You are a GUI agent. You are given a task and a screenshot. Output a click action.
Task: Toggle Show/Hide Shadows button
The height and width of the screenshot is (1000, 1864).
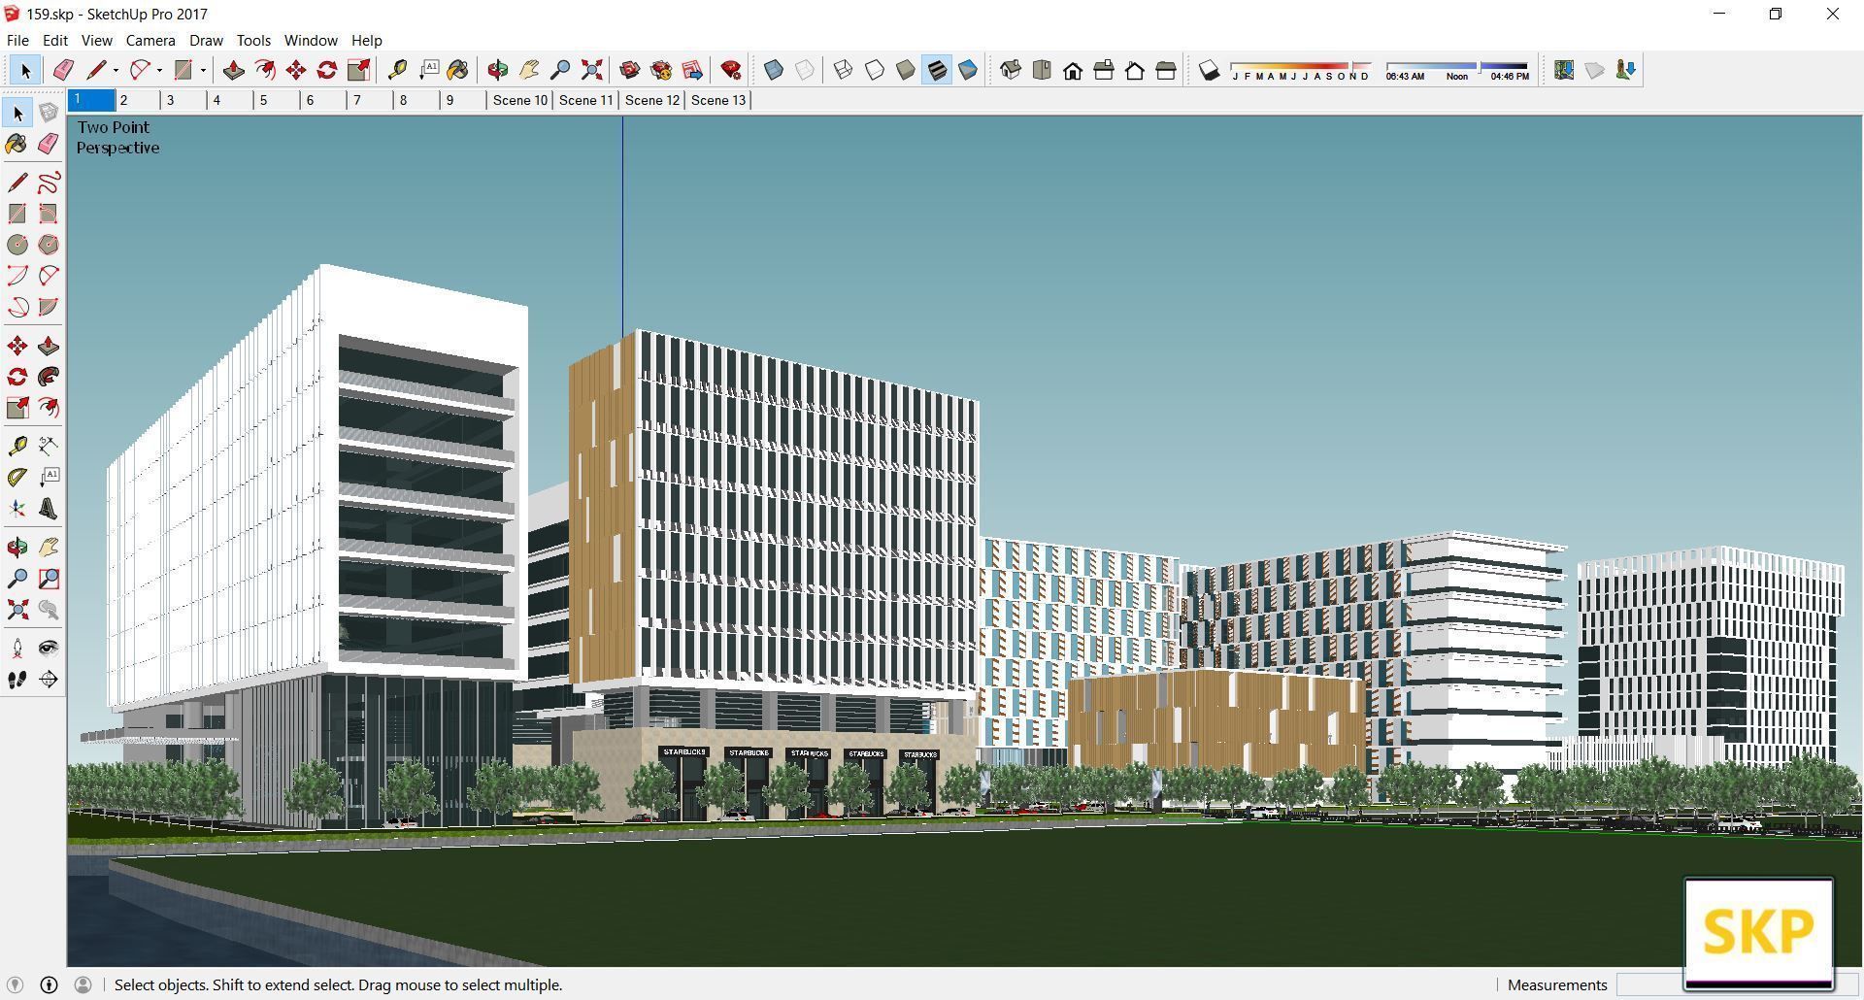pos(1209,70)
